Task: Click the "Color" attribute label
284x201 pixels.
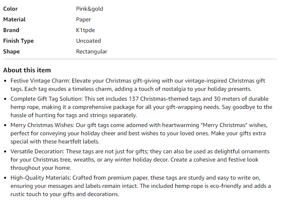Action: (10, 9)
